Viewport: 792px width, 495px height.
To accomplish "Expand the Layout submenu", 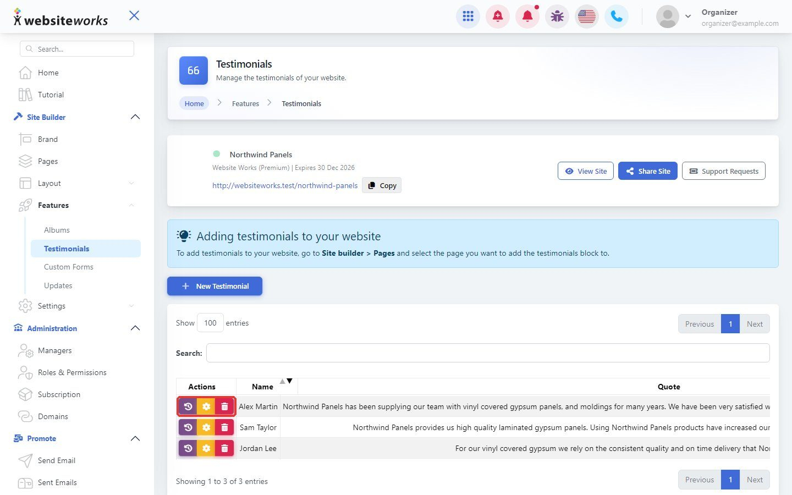I will [131, 183].
